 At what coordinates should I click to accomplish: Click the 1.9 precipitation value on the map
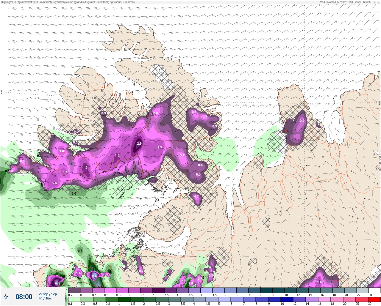[x=85, y=168]
